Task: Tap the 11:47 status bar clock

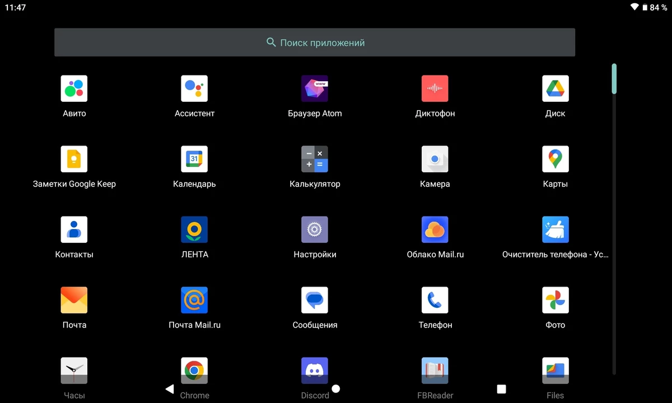Action: (x=15, y=8)
